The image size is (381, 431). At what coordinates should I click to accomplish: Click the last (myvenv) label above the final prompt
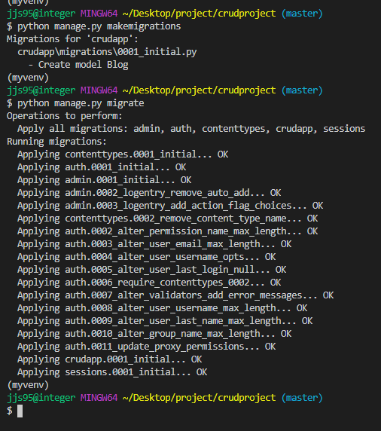[x=28, y=385]
